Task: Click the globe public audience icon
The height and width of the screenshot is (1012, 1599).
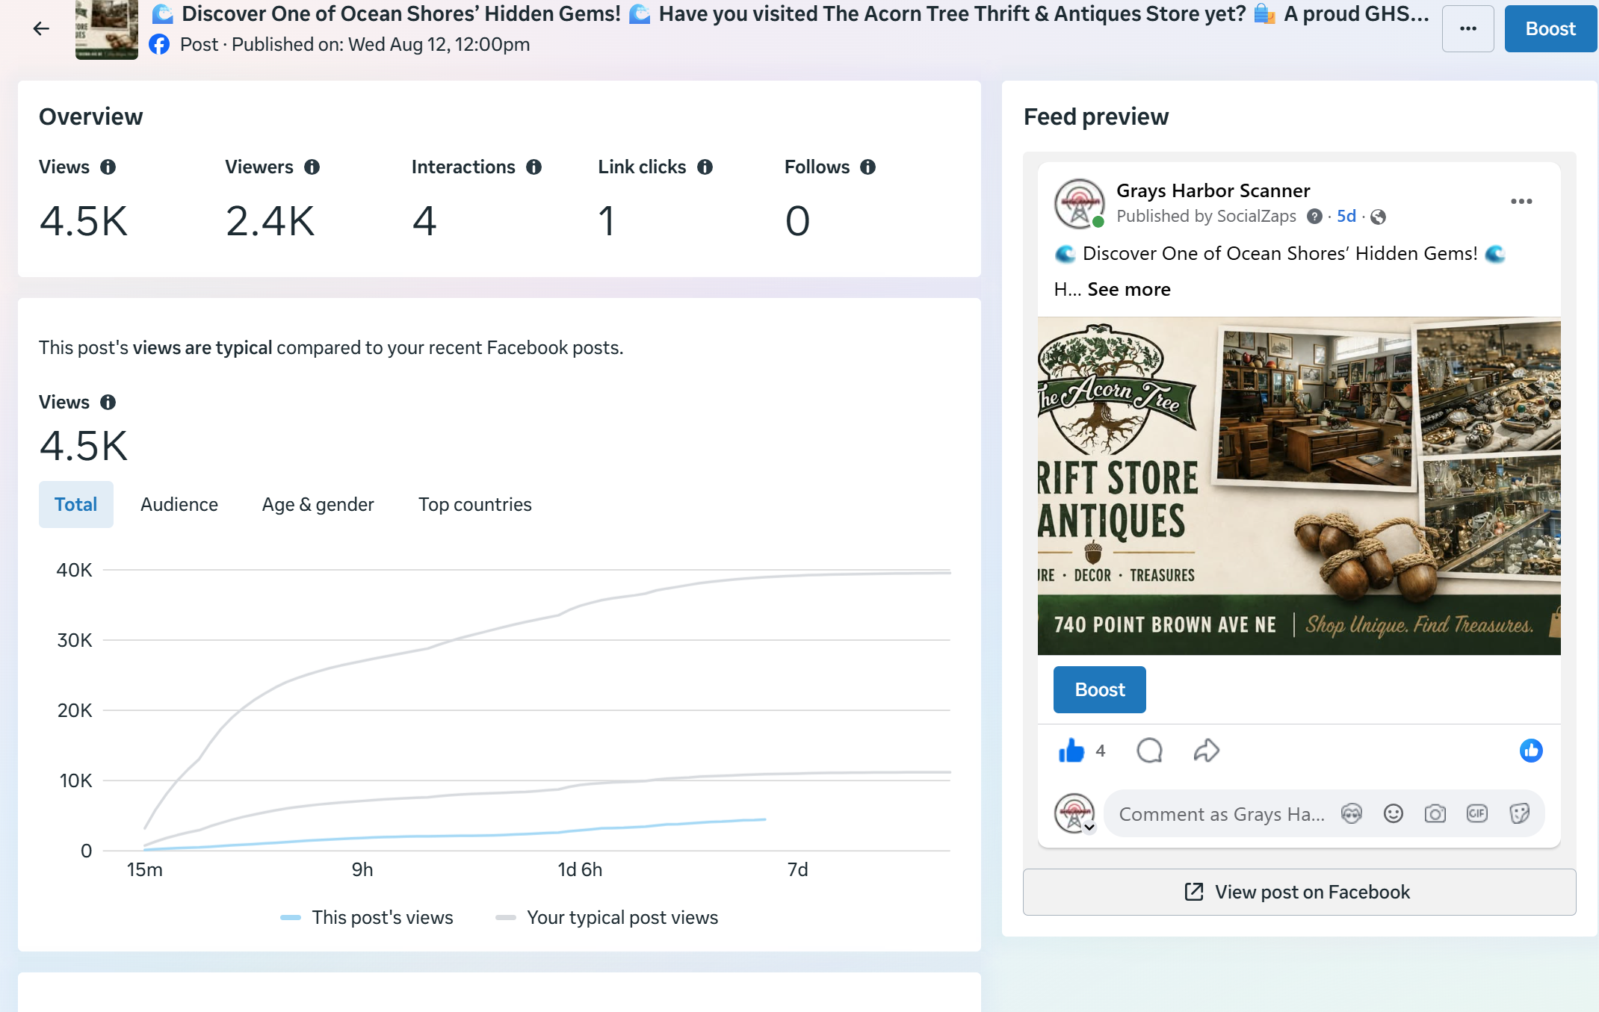Action: pos(1379,217)
